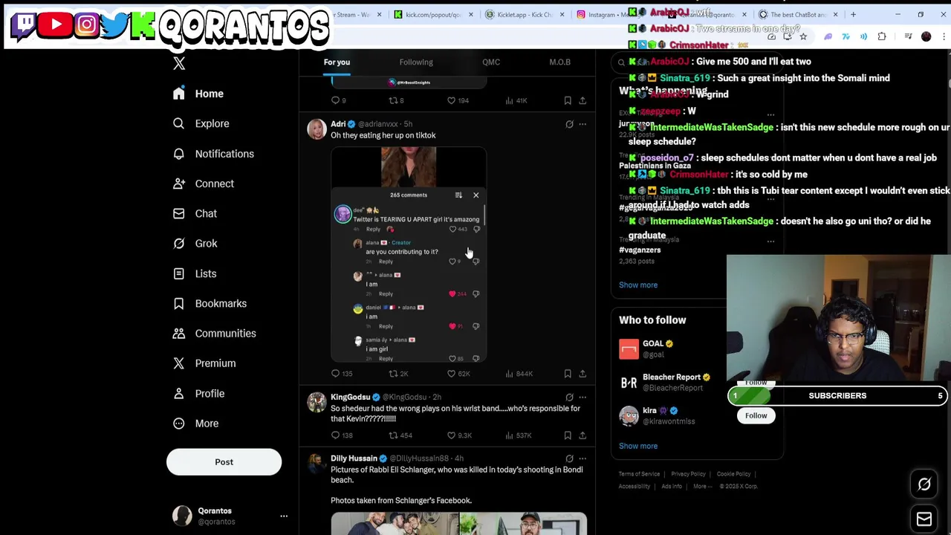
Task: Open Grok explain icon on Adri's tweet
Action: (x=569, y=124)
